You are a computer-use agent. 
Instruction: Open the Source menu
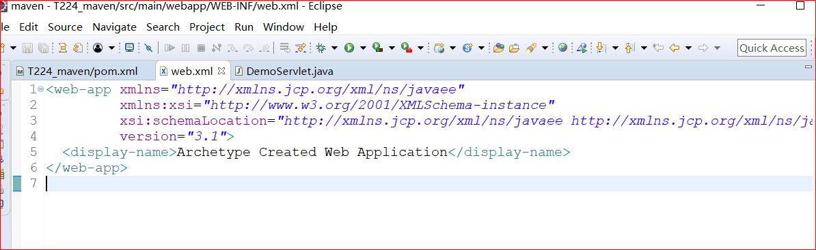[x=65, y=27]
